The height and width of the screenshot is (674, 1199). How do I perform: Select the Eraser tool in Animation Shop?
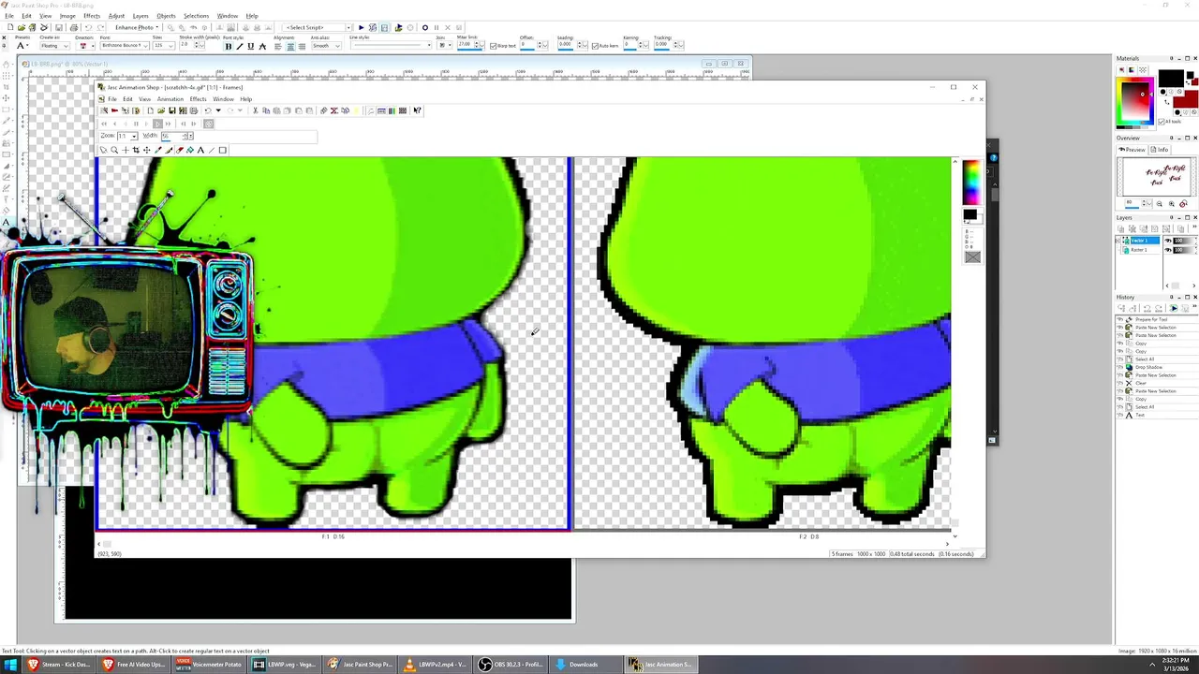tap(180, 150)
